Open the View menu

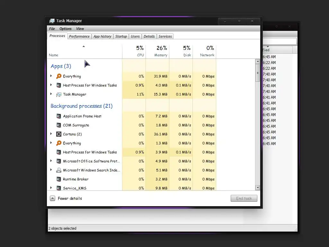(80, 29)
